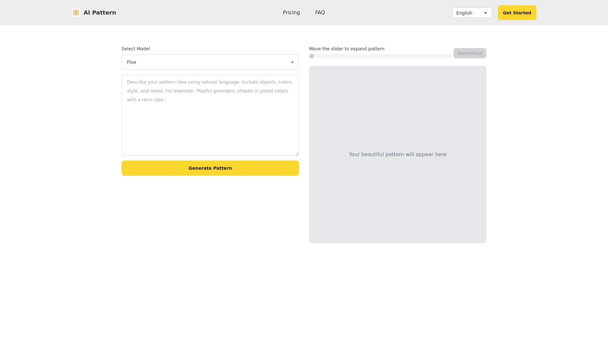Expand the model list showing Flux
Screen dimensions: 608x342
click(x=210, y=62)
